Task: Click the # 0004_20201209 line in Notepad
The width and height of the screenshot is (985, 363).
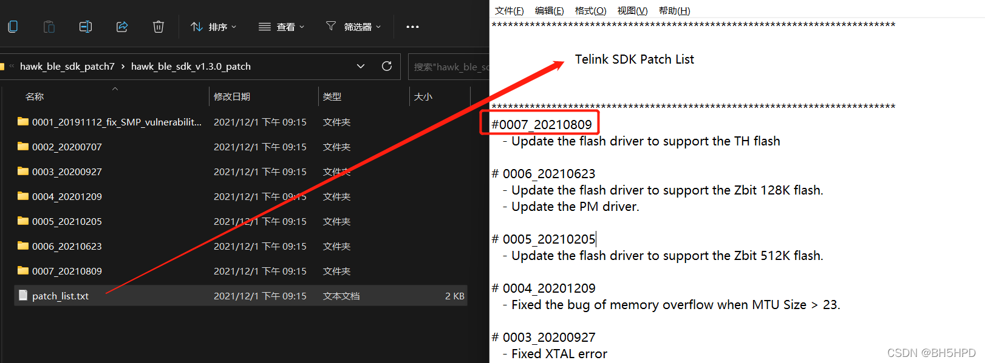Action: (x=544, y=288)
